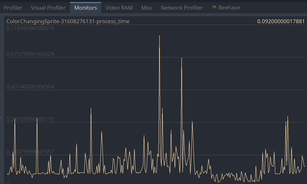Open the Beehave tab label
The width and height of the screenshot is (307, 184).
pyautogui.click(x=229, y=8)
